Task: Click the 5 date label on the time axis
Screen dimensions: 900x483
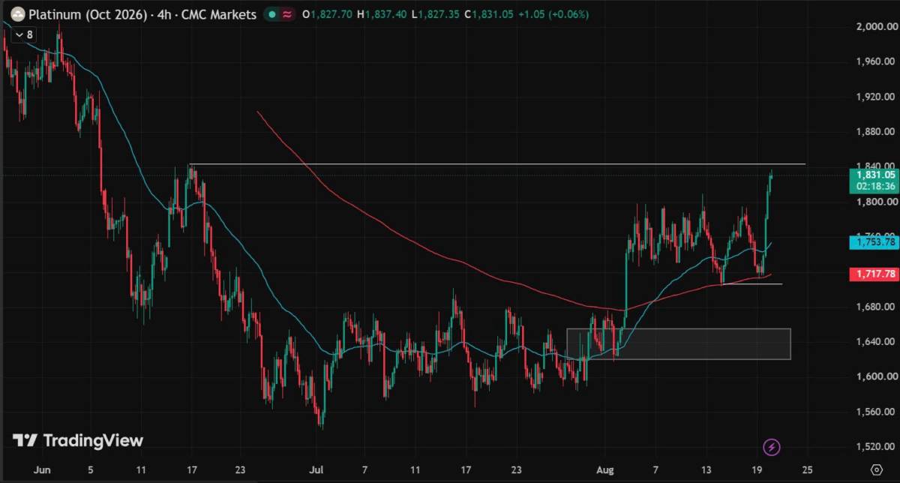Action: (91, 469)
